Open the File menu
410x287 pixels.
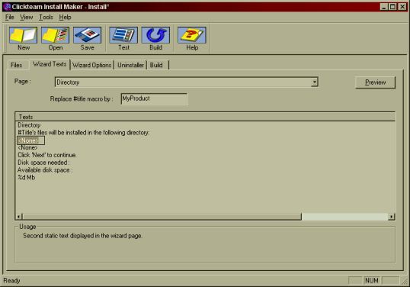click(x=9, y=18)
